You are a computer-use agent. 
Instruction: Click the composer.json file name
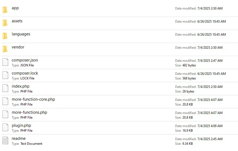pyautogui.click(x=25, y=60)
